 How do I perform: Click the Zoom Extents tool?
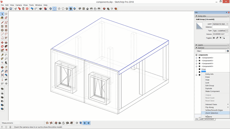[x=2, y=75]
